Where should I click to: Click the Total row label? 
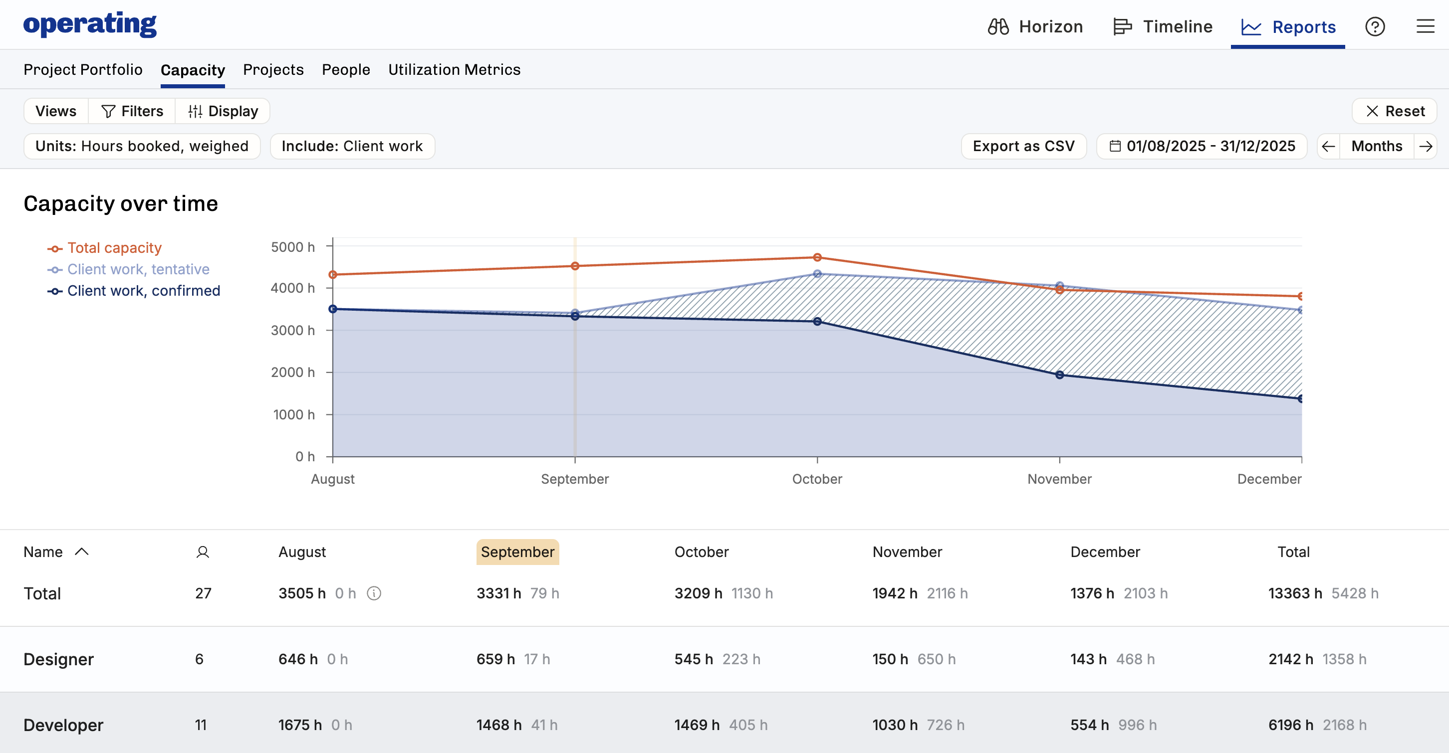42,593
